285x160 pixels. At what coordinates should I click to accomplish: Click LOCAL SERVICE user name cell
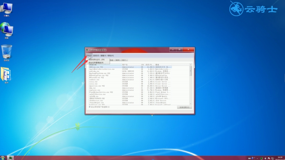point(128,71)
